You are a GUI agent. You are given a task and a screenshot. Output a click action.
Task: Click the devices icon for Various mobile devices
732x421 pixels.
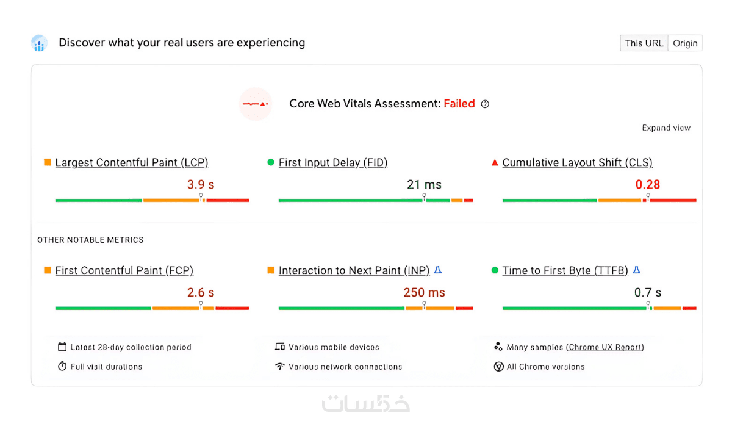pyautogui.click(x=280, y=347)
